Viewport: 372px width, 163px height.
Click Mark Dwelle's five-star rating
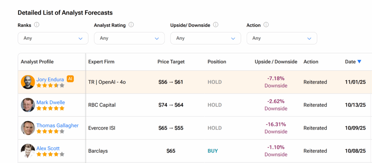(x=50, y=109)
